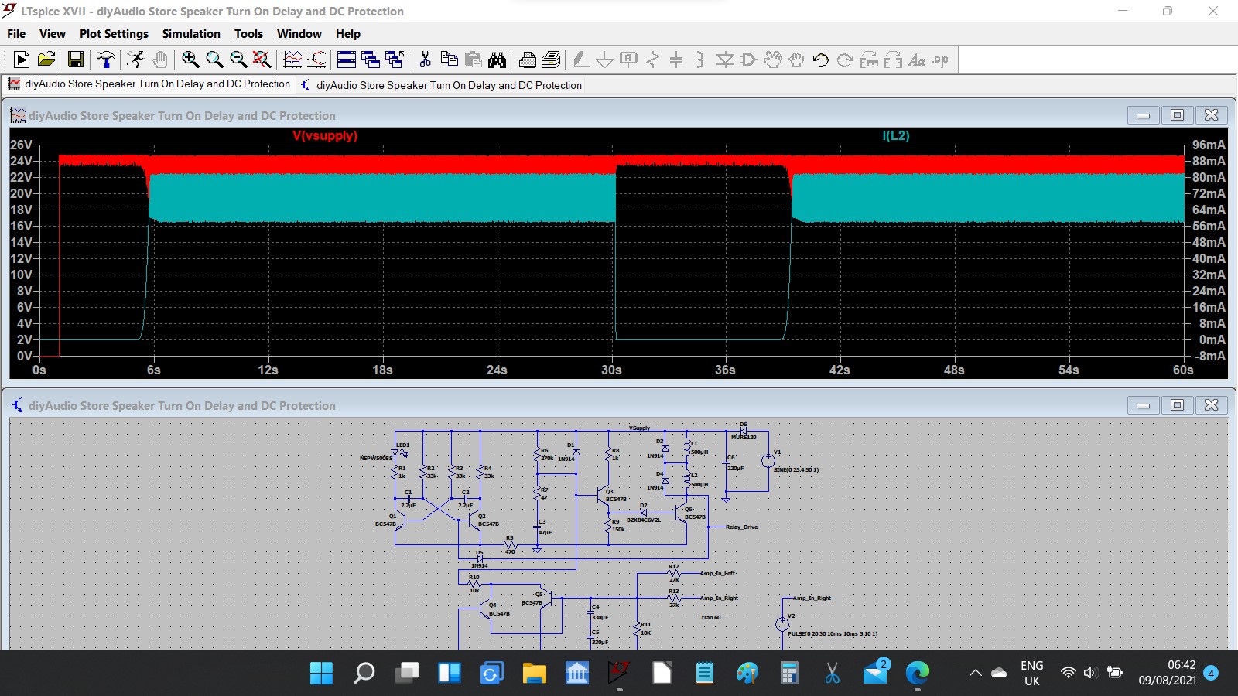Screen dimensions: 1238x696
Task: Click the Copy toolbar icon
Action: (x=449, y=60)
